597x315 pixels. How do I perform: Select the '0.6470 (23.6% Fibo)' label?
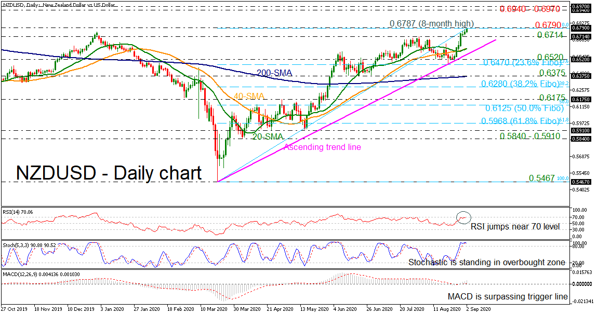pos(523,62)
